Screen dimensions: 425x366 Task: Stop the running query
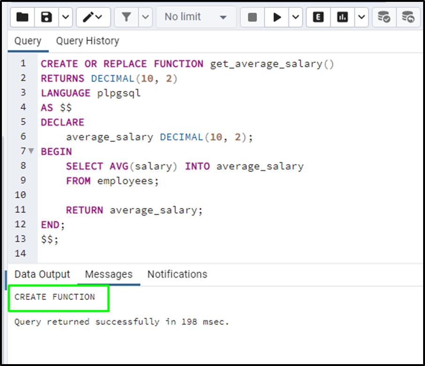pyautogui.click(x=253, y=17)
